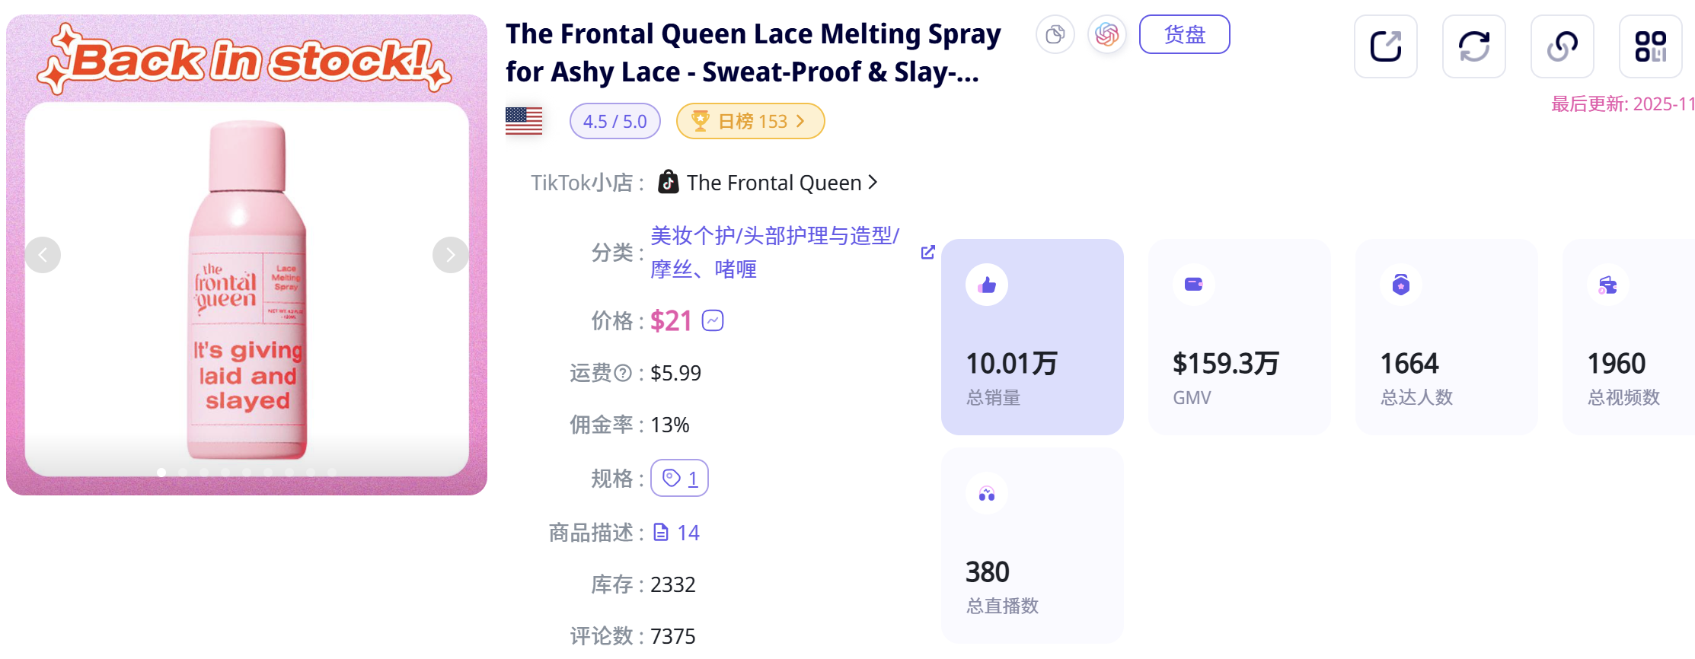The image size is (1695, 659).
Task: Click the shipping fee help icon
Action: coord(624,373)
